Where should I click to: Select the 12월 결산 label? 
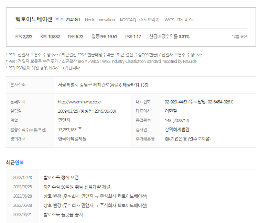(x=239, y=36)
